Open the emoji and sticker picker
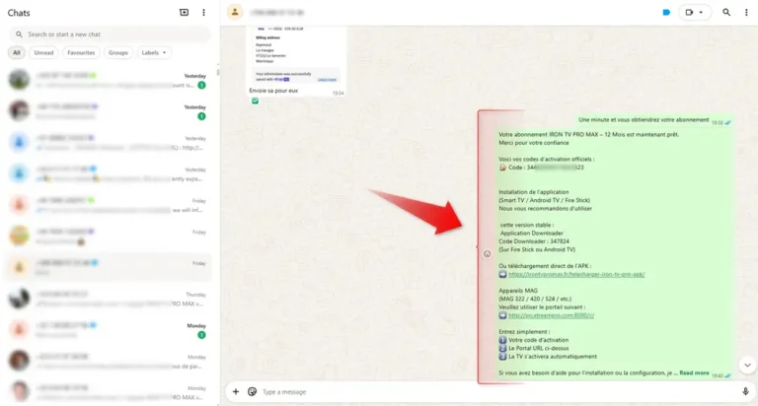The height and width of the screenshot is (406, 758). tap(252, 391)
